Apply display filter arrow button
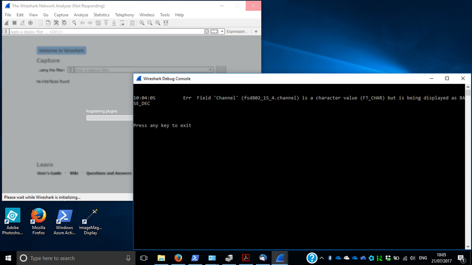Viewport: 472px width, 265px height. pyautogui.click(x=214, y=32)
